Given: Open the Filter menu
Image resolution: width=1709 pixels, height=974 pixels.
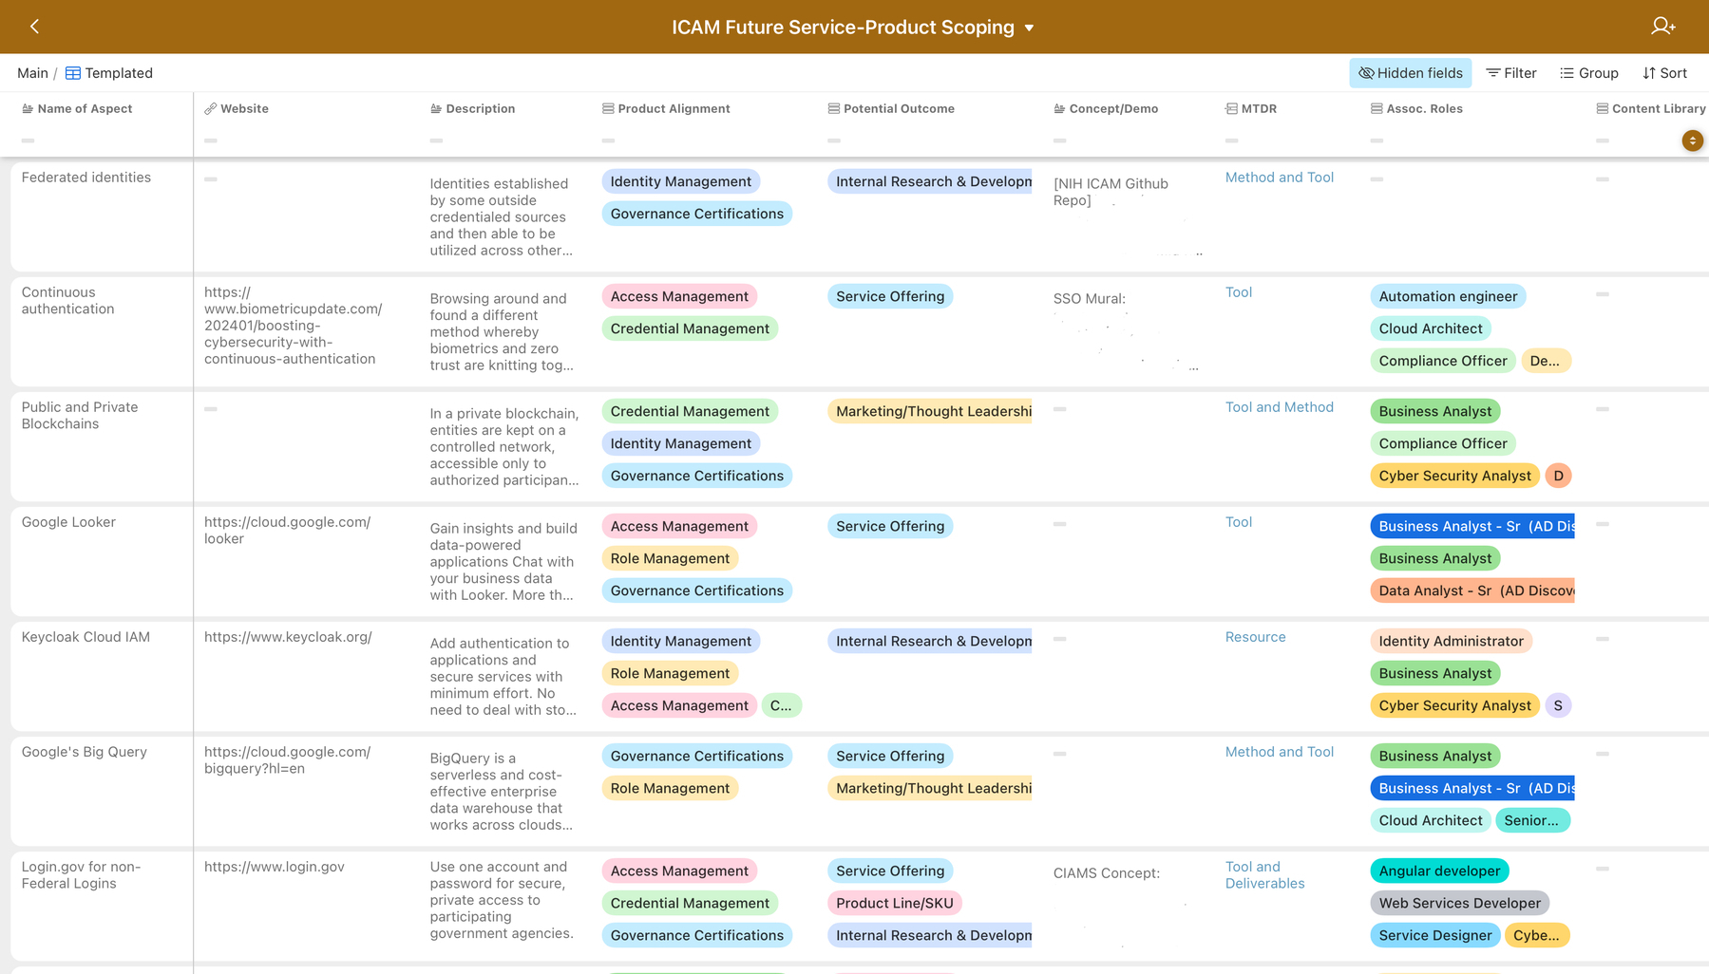Looking at the screenshot, I should [1511, 73].
